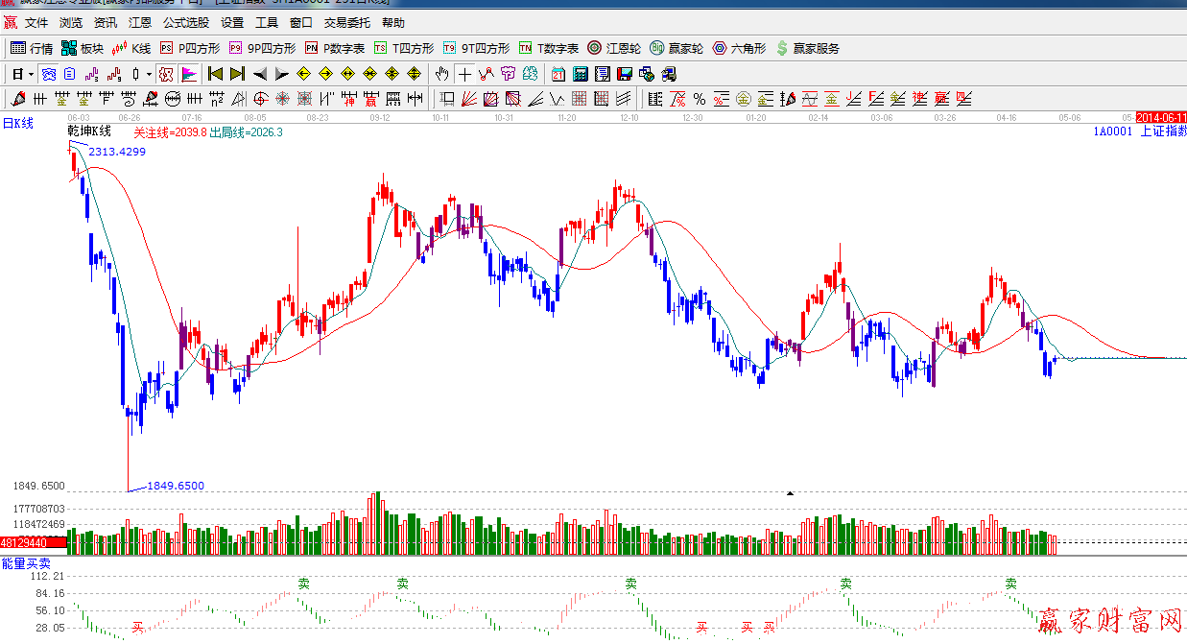
Task: Toggle the colored flag indicator button
Action: pos(189,74)
